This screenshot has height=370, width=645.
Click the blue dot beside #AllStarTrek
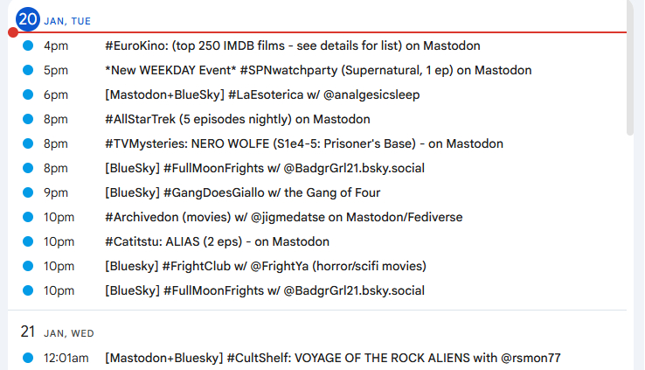(28, 119)
